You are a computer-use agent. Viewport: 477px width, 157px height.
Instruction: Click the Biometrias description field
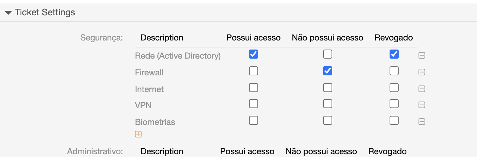click(x=155, y=122)
